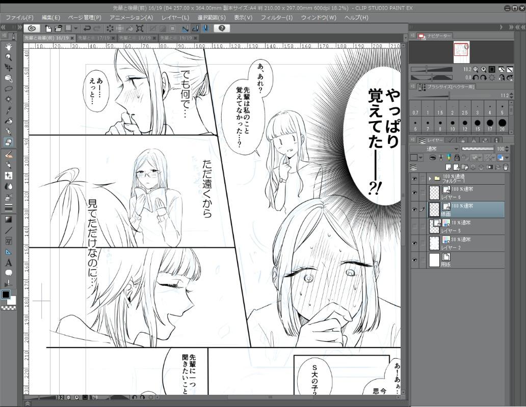Select the レイヤー 2 layer row

pos(466,243)
